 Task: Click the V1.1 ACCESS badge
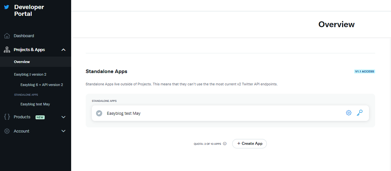coord(364,71)
